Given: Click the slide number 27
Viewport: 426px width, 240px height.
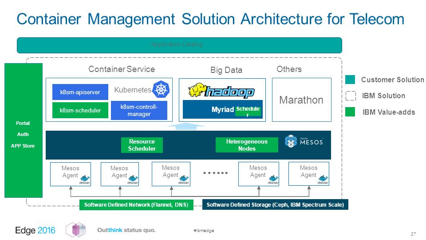Looking at the screenshot, I should tap(413, 234).
